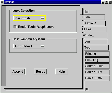Click the Reset button
Image resolution: width=112 pixels, height=93 pixels.
pyautogui.click(x=40, y=71)
